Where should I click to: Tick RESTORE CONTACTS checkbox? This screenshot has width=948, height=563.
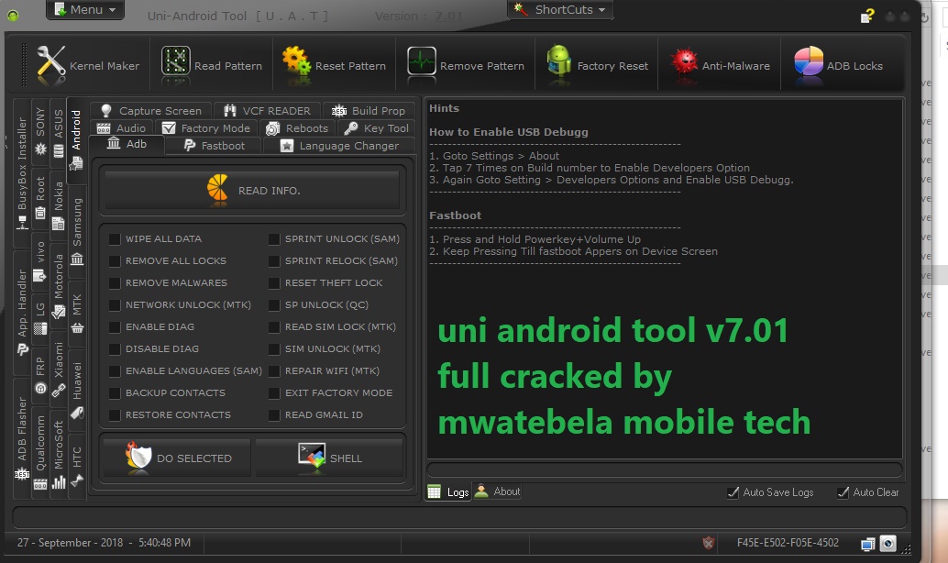(x=115, y=414)
